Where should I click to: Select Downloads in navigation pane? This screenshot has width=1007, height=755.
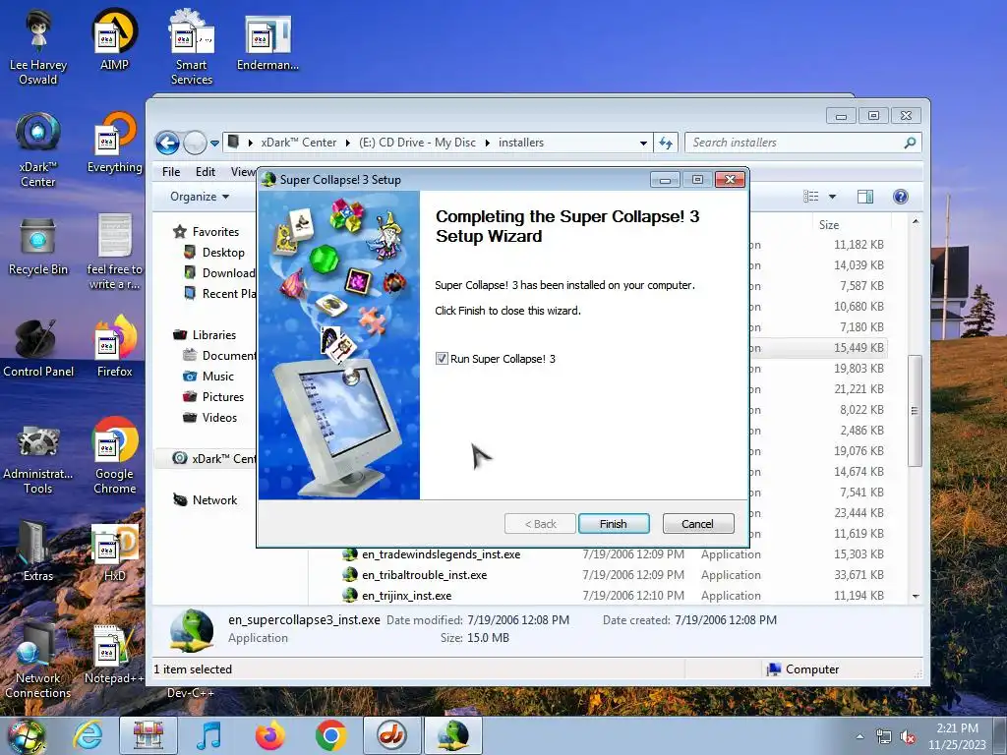coord(220,273)
